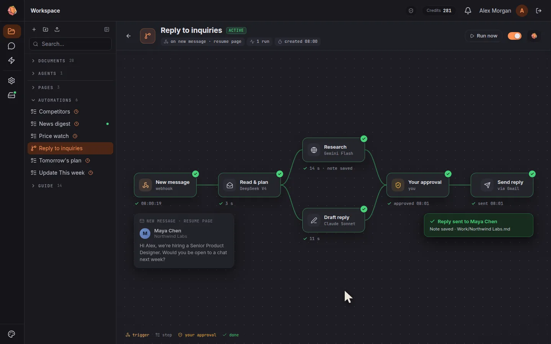Go back using the left arrow

point(129,36)
